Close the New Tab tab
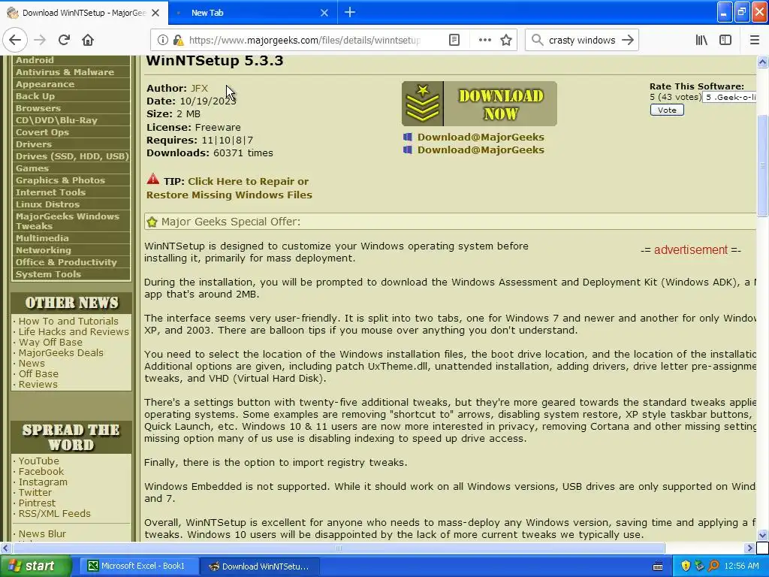 pyautogui.click(x=324, y=13)
